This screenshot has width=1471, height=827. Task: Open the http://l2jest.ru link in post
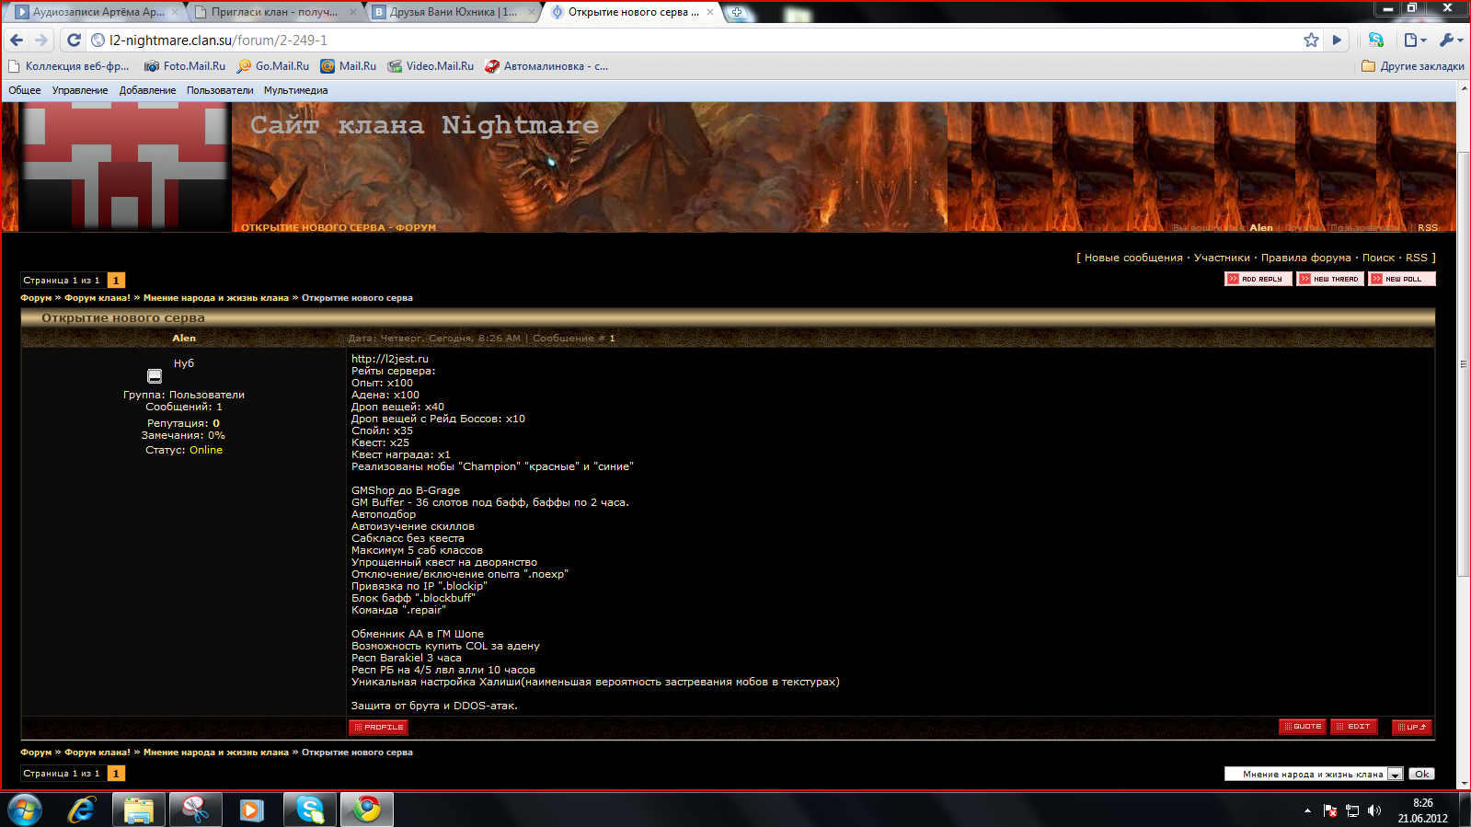[x=390, y=359]
